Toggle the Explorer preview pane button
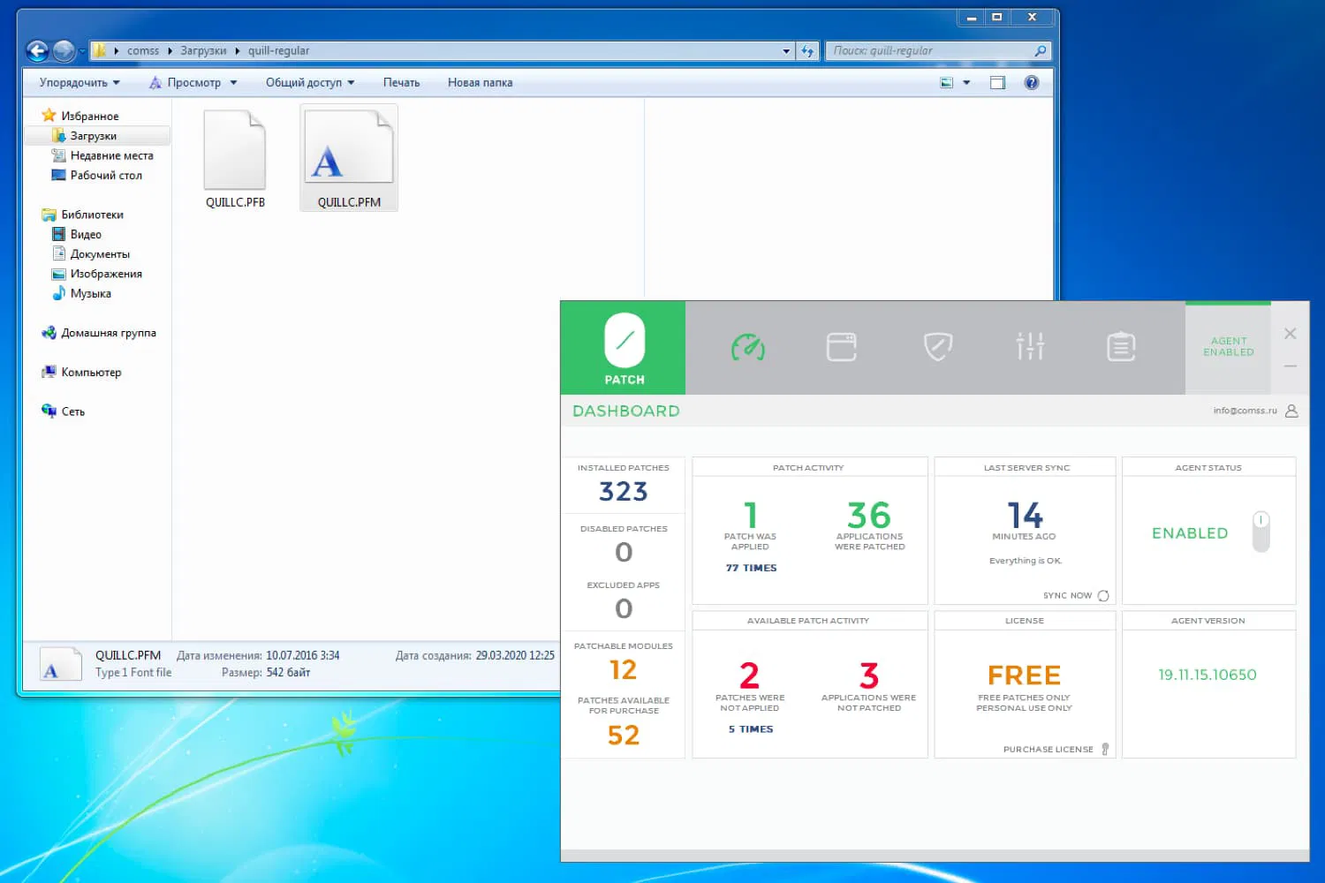 (997, 82)
